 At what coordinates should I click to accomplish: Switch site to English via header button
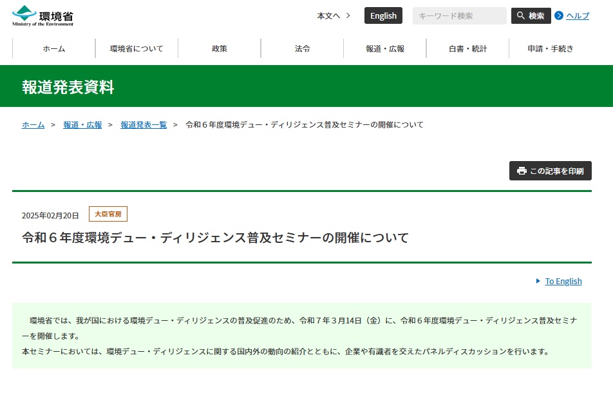coord(383,15)
